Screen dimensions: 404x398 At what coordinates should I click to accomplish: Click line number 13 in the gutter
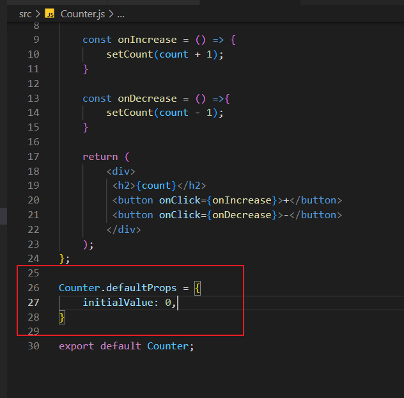(33, 99)
